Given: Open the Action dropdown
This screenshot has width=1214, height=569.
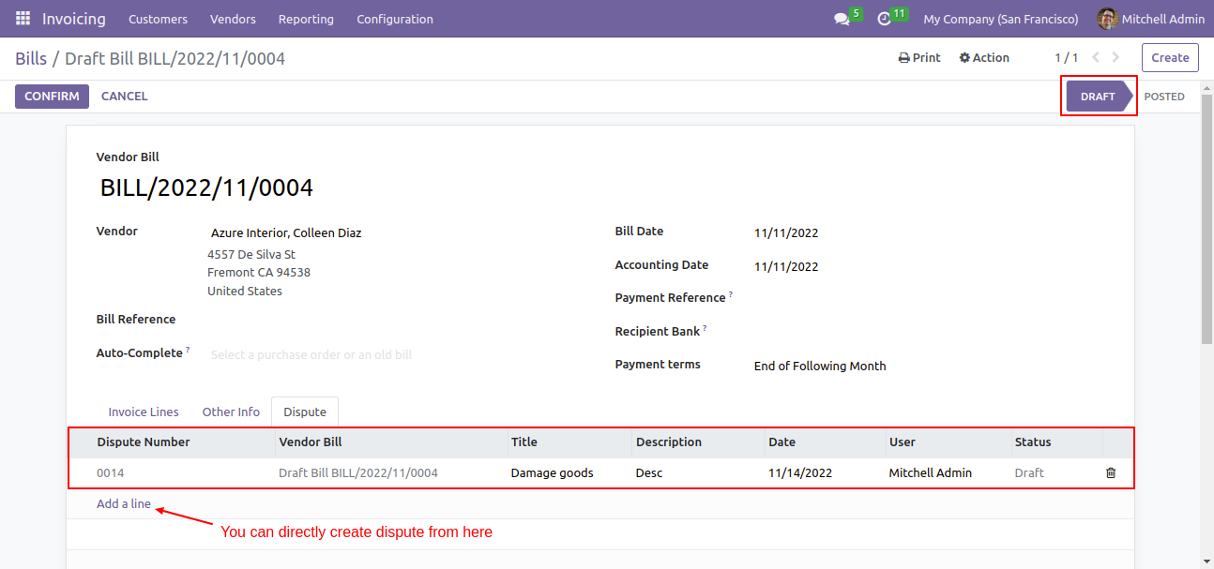Looking at the screenshot, I should point(984,57).
